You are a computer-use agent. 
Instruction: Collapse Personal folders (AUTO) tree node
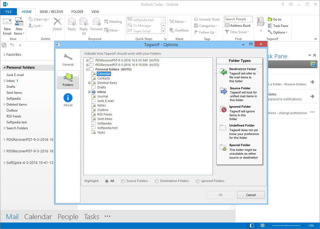pyautogui.click(x=87, y=69)
